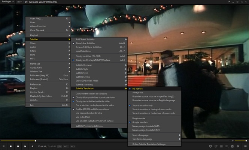Viewport: 249px width, 150px height.
Task: Expand the Subtitle Renderer submenu
Action: coord(99,65)
